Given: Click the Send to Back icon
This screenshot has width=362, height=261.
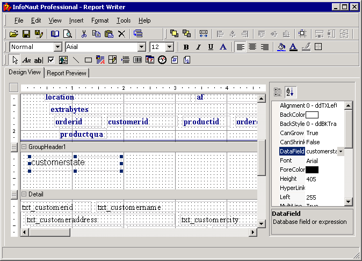Looking at the screenshot, I should click(x=186, y=33).
